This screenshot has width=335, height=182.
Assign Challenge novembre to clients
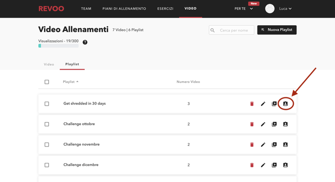point(285,145)
